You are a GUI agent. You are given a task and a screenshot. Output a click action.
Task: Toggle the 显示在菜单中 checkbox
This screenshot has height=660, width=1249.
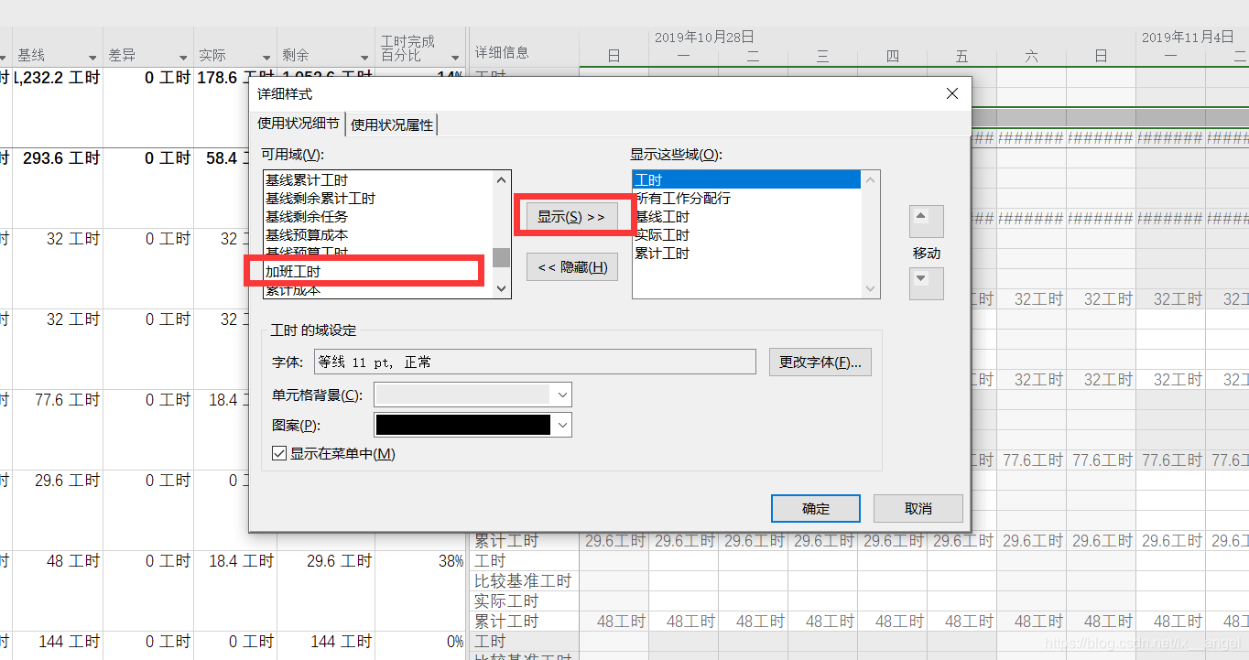pyautogui.click(x=280, y=453)
